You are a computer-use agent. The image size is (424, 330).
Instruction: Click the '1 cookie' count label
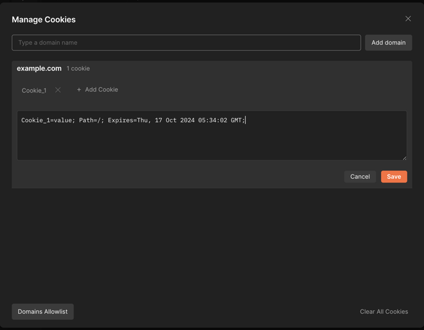[x=78, y=69]
